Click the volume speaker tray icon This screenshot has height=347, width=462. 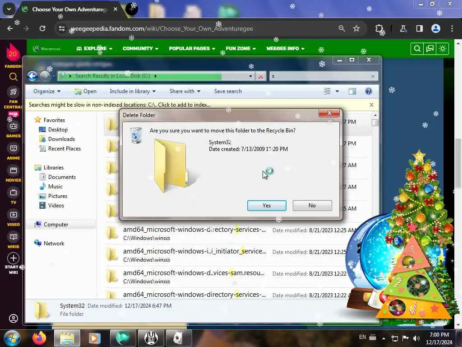pyautogui.click(x=416, y=338)
